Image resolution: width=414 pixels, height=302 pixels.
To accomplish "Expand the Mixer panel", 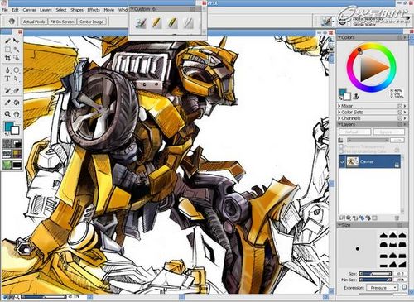I will click(339, 106).
